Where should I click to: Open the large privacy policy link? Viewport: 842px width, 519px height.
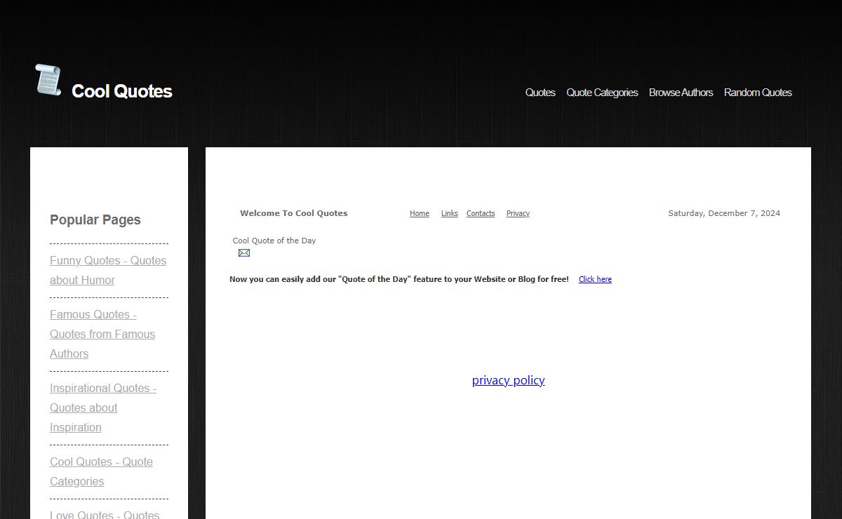pos(508,380)
